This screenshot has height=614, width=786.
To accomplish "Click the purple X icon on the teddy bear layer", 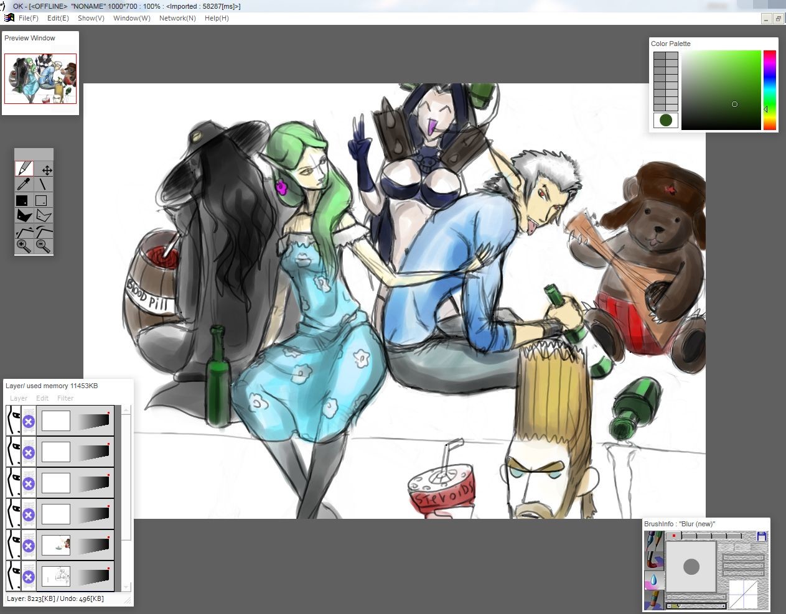I will 28,546.
